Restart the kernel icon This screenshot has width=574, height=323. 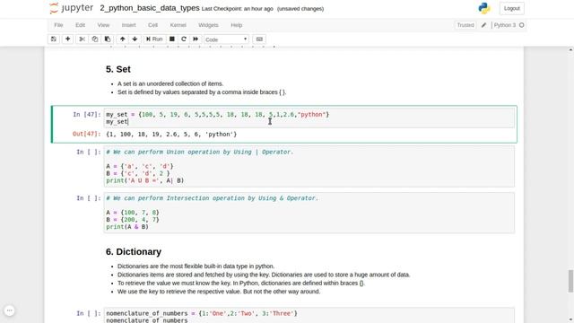point(184,39)
